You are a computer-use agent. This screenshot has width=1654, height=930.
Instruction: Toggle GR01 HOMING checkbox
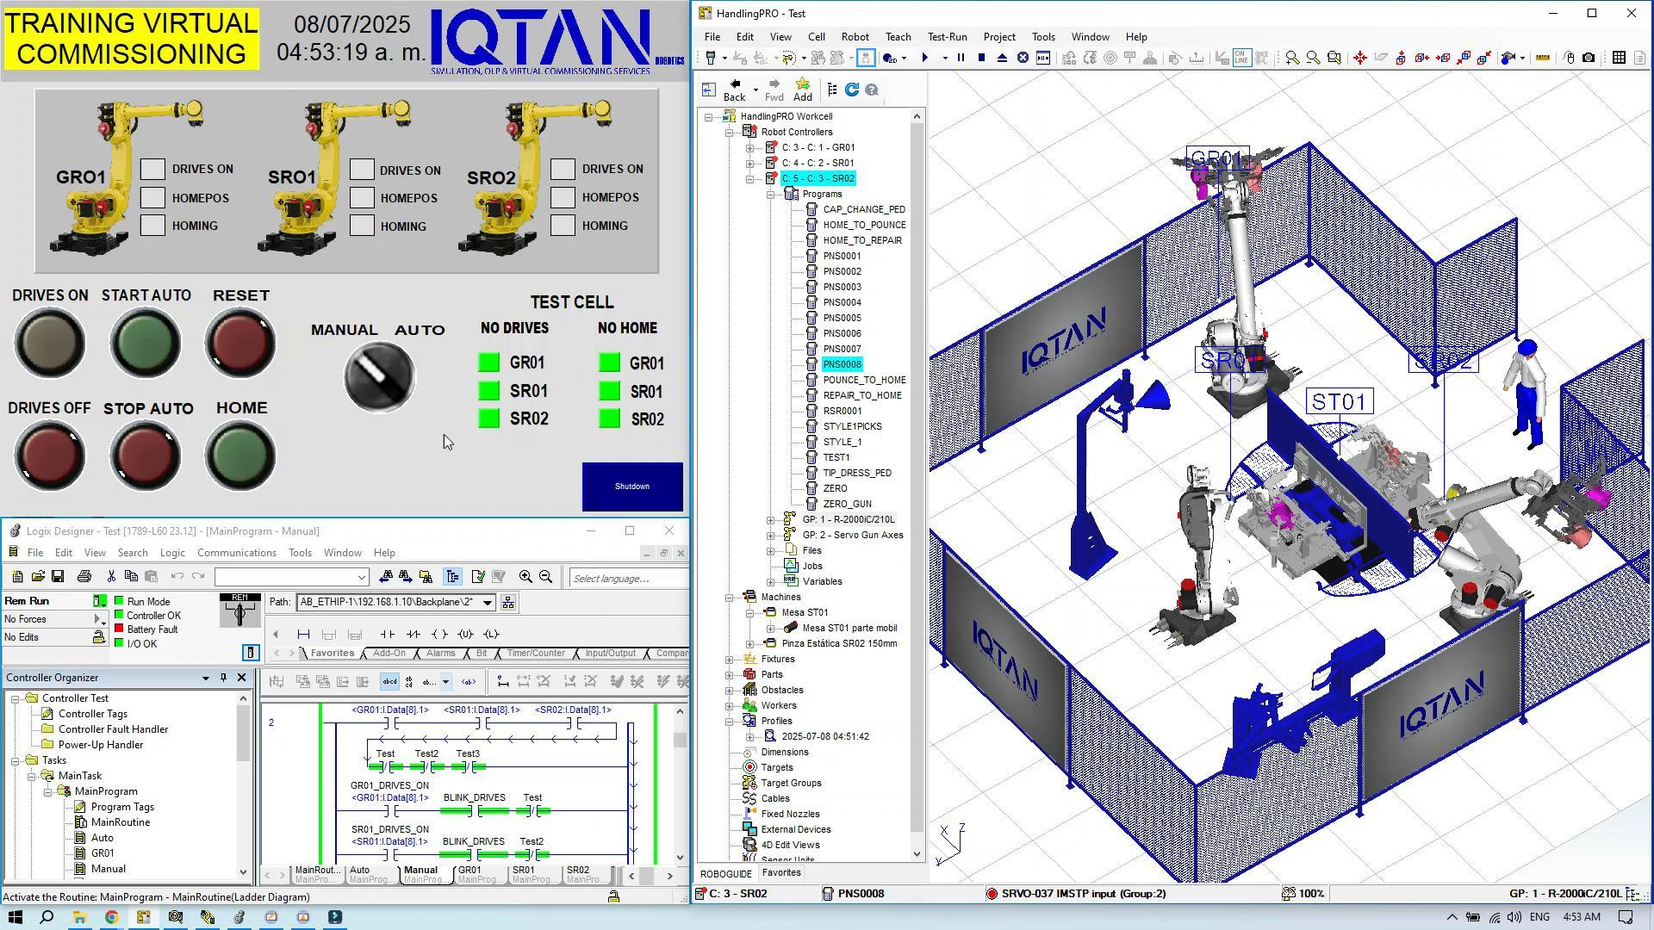(x=152, y=226)
